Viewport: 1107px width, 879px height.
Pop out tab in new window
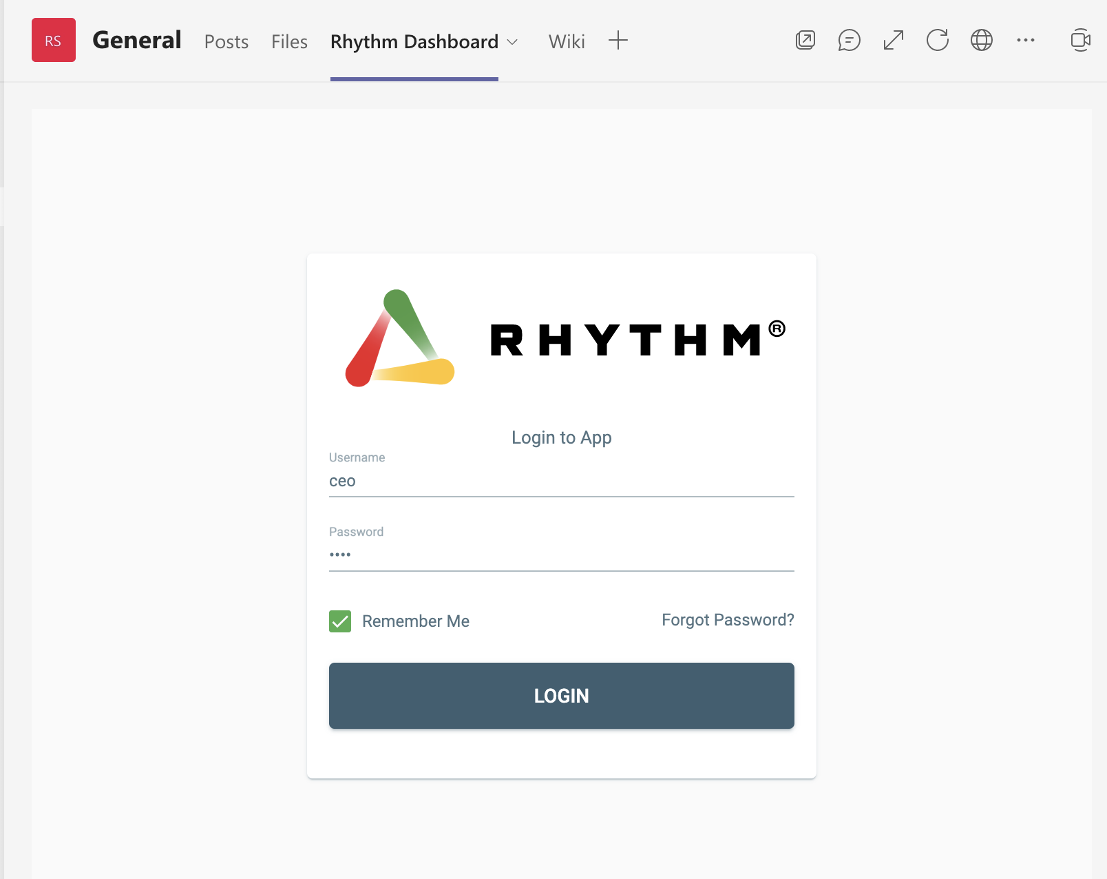click(x=805, y=40)
